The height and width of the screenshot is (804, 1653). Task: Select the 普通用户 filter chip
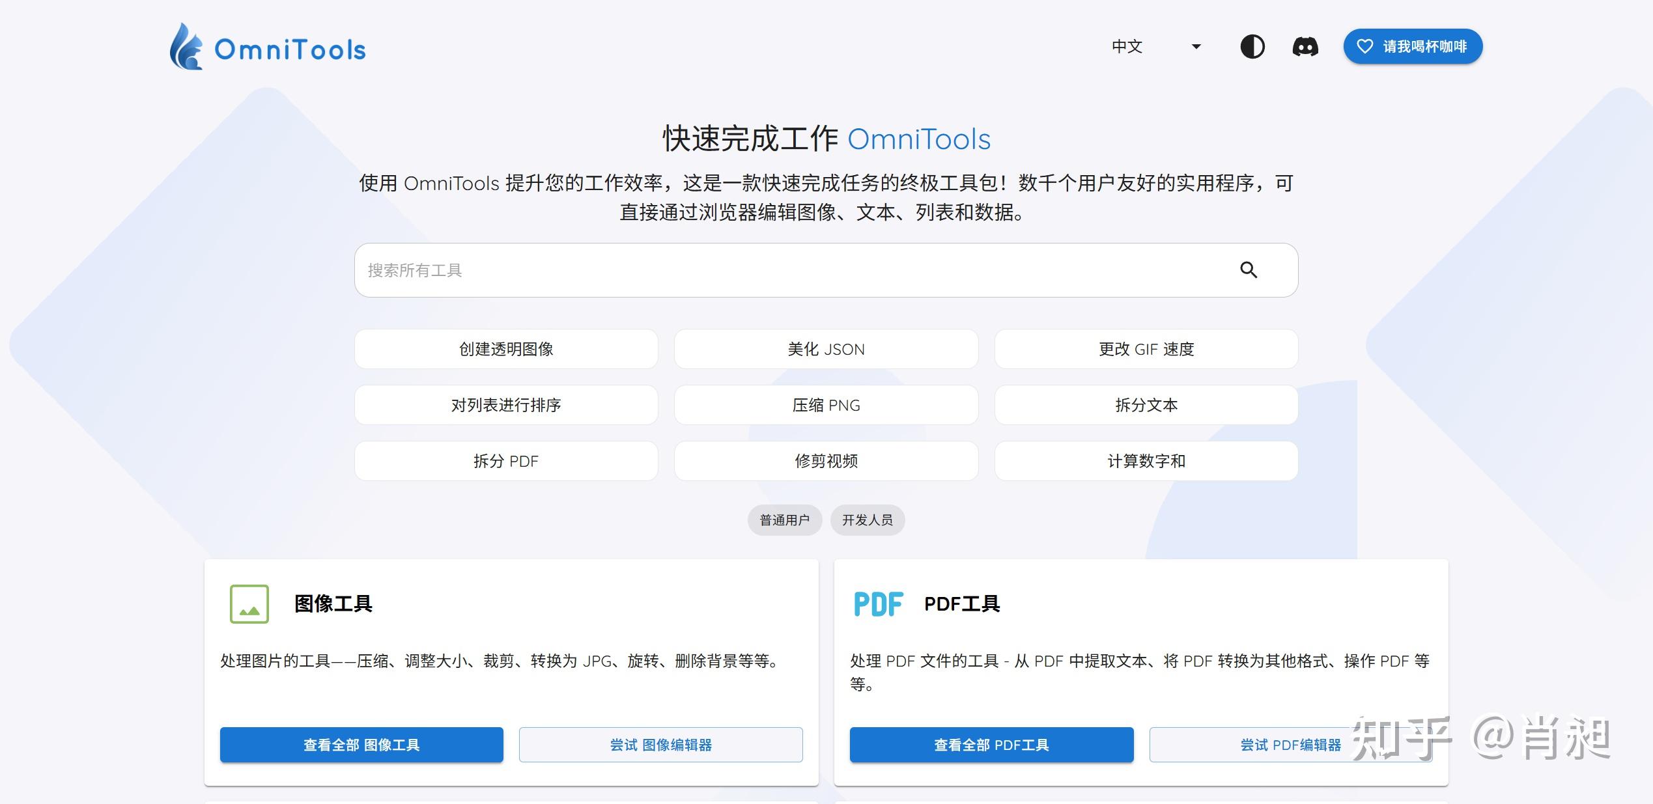point(785,520)
